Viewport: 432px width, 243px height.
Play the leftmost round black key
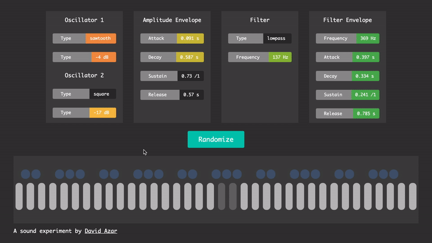coord(25,174)
